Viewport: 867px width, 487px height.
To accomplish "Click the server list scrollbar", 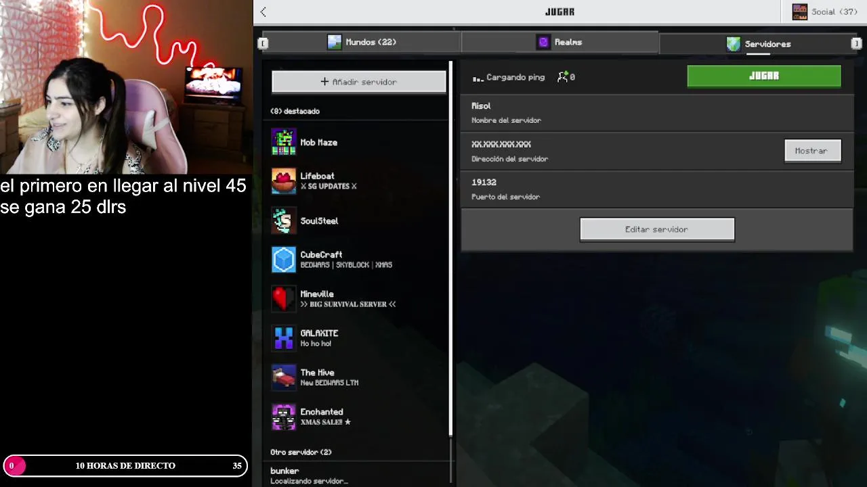I will click(450, 249).
